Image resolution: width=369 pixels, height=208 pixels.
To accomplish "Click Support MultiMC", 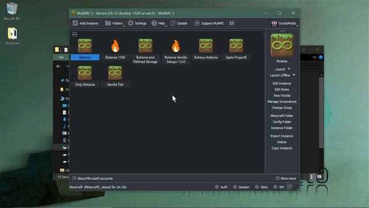I will coord(209,23).
